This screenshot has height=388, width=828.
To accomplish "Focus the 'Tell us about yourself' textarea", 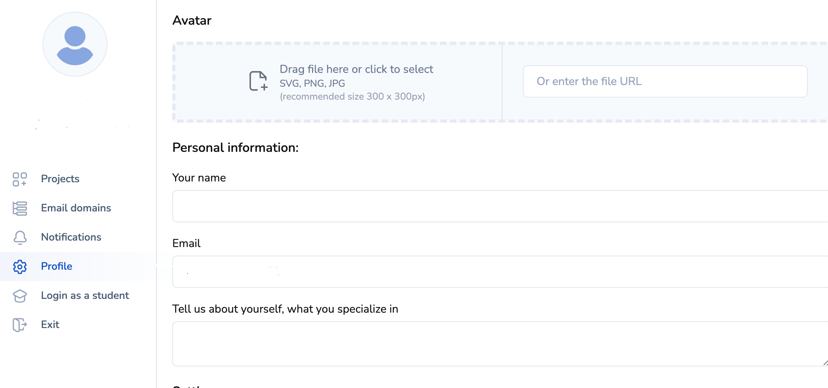I will click(499, 344).
